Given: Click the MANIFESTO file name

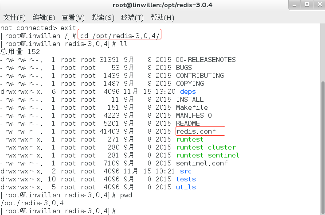Looking at the screenshot, I should coord(194,115).
